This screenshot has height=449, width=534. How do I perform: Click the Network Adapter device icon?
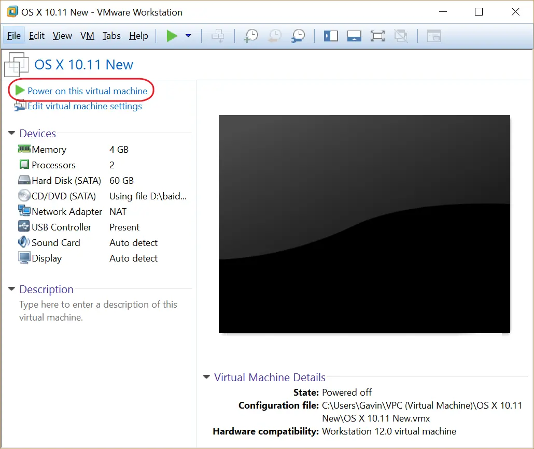24,211
